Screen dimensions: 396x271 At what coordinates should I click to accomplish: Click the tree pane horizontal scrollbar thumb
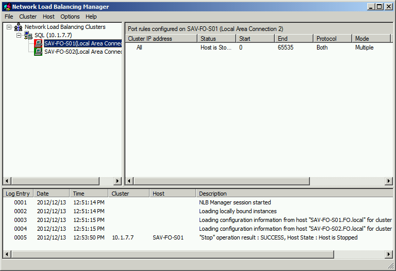(x=55, y=181)
